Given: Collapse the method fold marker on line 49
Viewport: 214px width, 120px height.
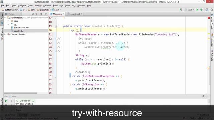Looking at the screenshot, I should pos(56,26).
